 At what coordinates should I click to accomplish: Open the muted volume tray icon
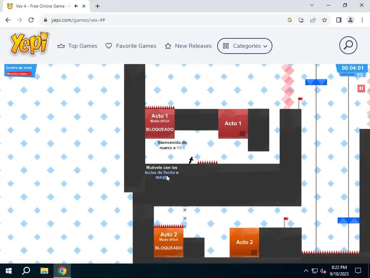pos(323,271)
